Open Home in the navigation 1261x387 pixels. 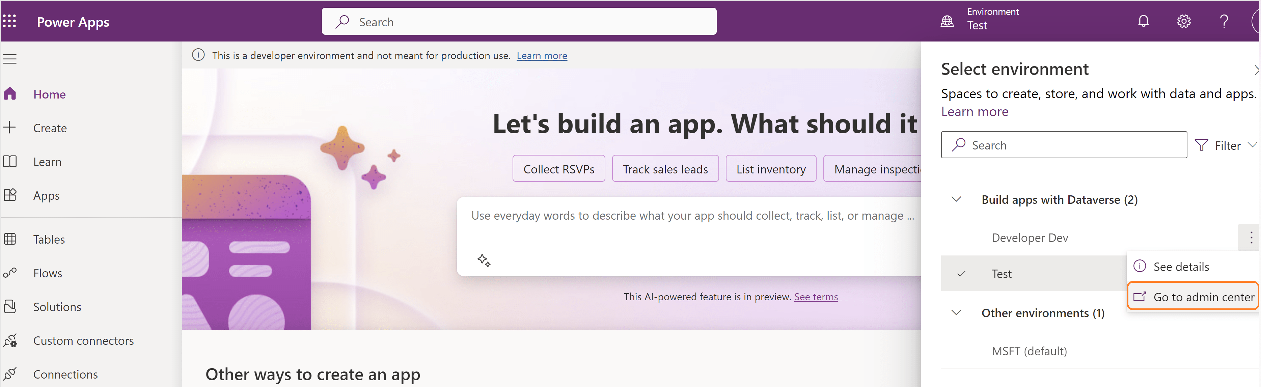coord(50,94)
